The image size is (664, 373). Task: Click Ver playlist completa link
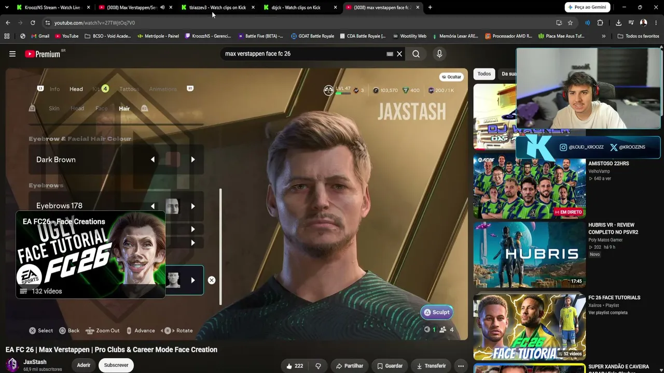click(608, 313)
